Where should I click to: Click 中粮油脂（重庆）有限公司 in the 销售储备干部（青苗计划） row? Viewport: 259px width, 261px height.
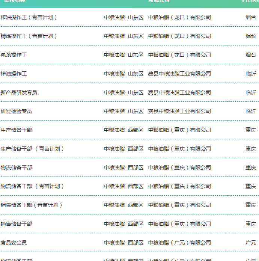[x=179, y=205]
